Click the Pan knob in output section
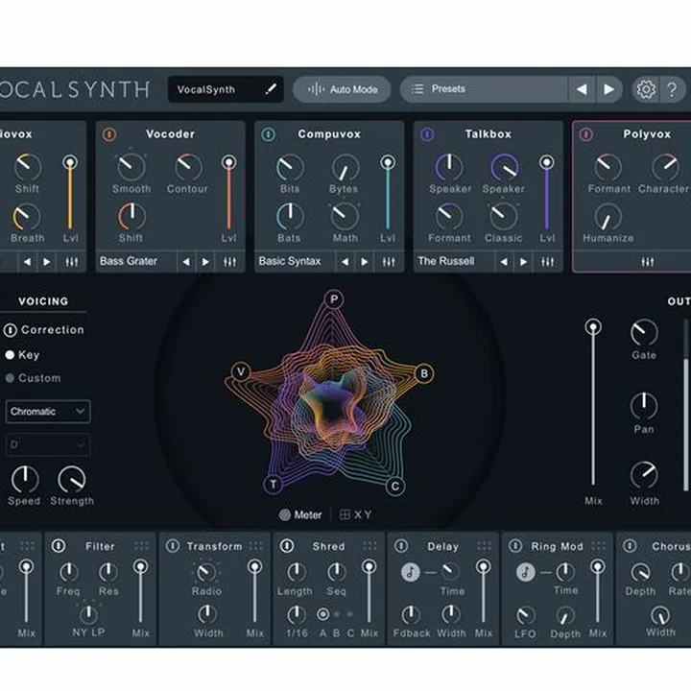 pyautogui.click(x=644, y=406)
